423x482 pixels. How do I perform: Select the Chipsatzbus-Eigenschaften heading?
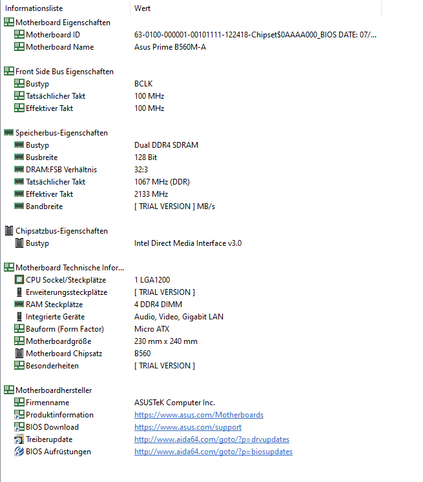(x=61, y=231)
